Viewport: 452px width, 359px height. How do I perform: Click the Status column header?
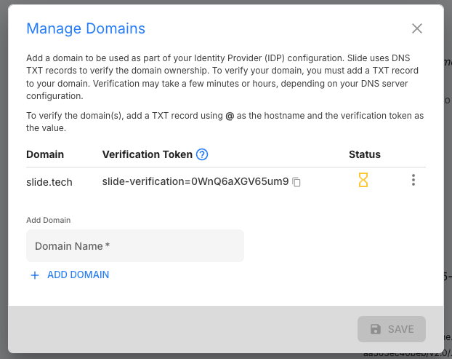(365, 154)
